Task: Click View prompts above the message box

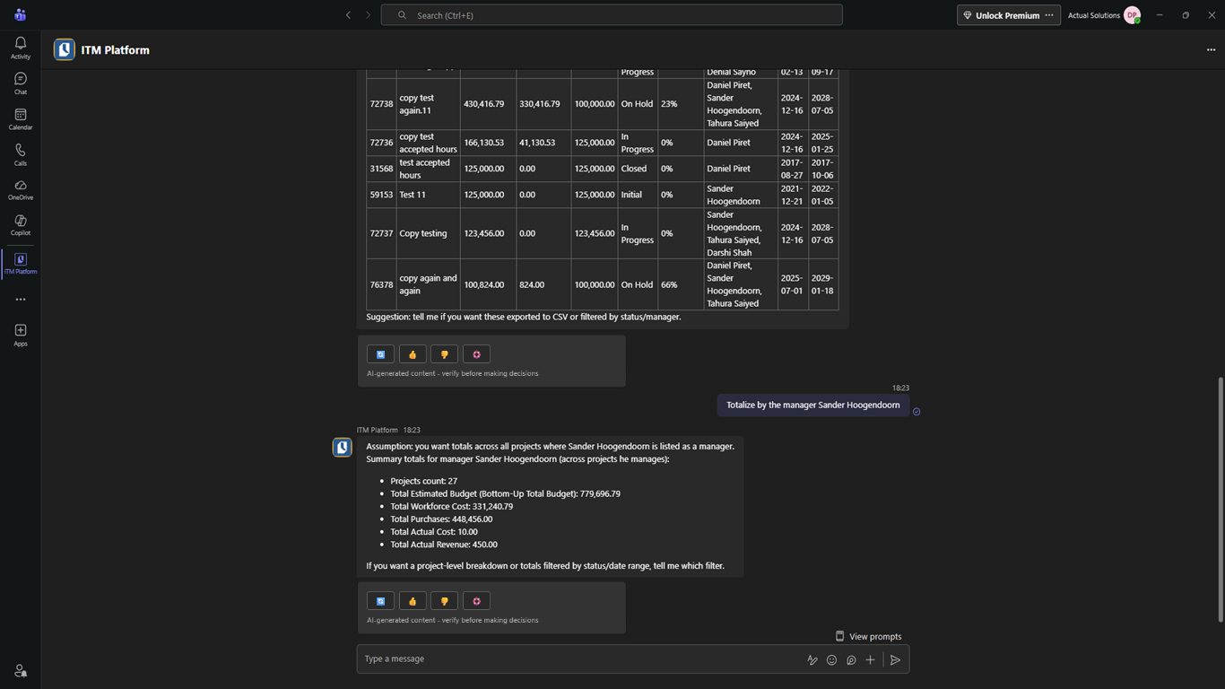Action: point(868,636)
